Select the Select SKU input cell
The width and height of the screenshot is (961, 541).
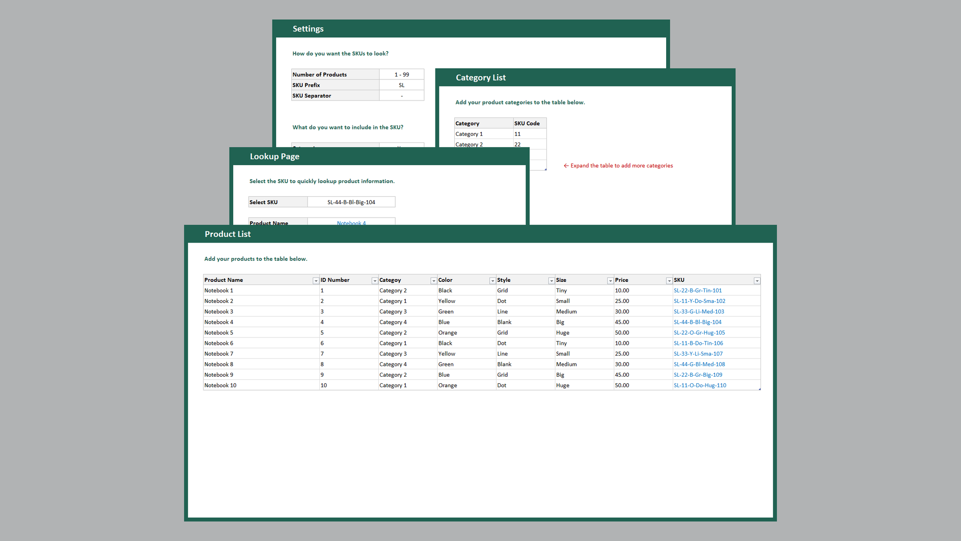point(351,202)
